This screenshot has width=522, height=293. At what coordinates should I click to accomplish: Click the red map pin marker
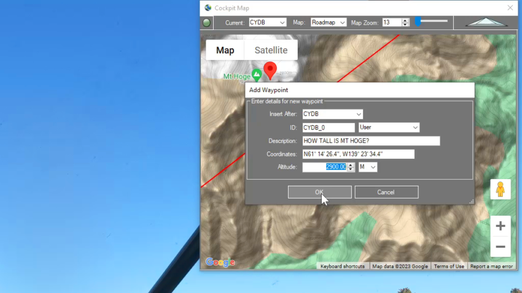[x=270, y=69]
